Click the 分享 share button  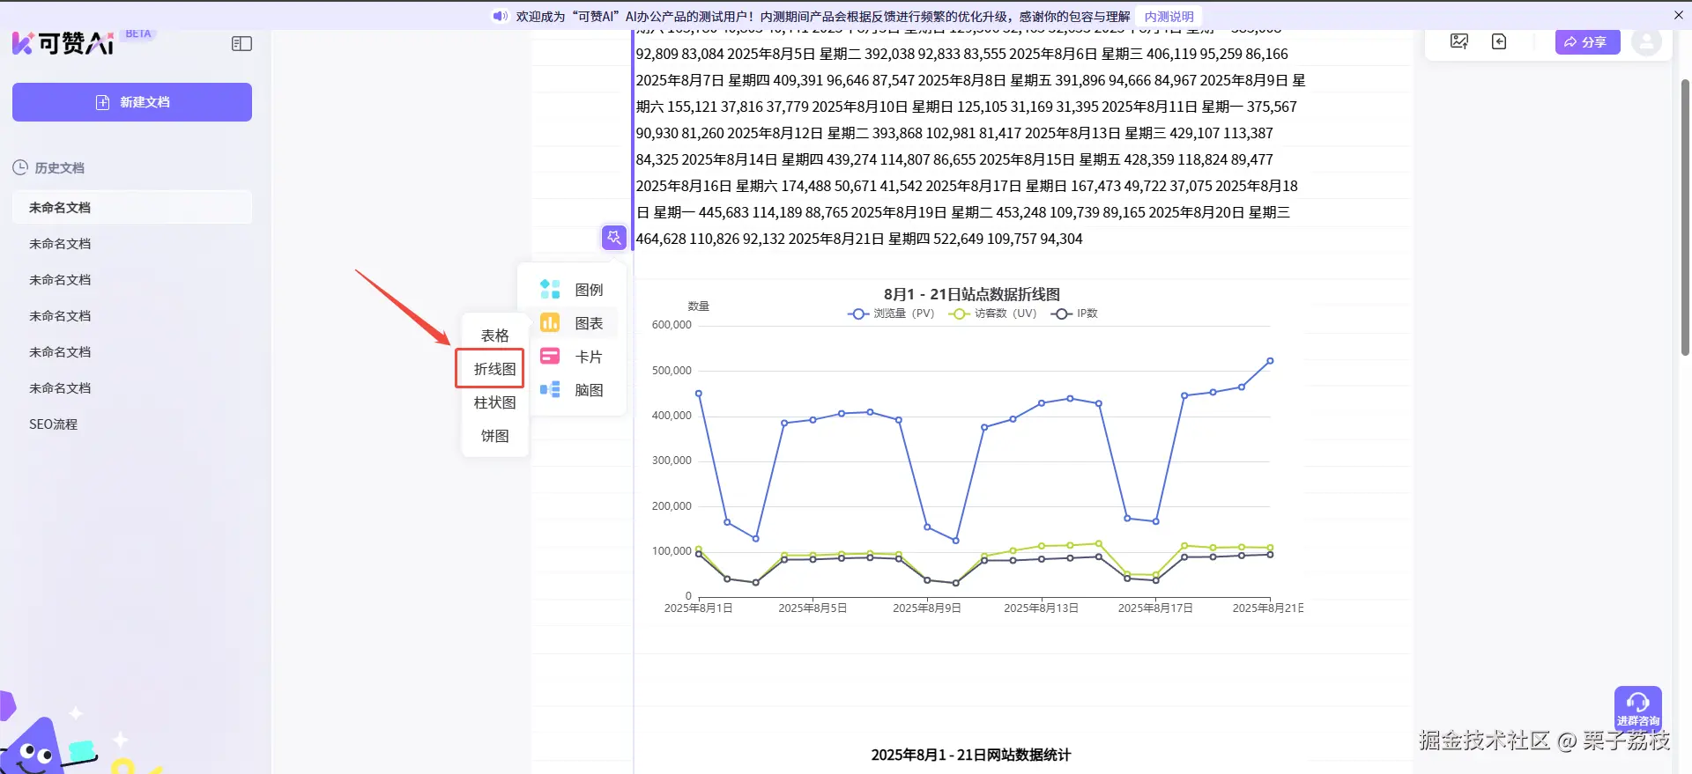coord(1587,41)
